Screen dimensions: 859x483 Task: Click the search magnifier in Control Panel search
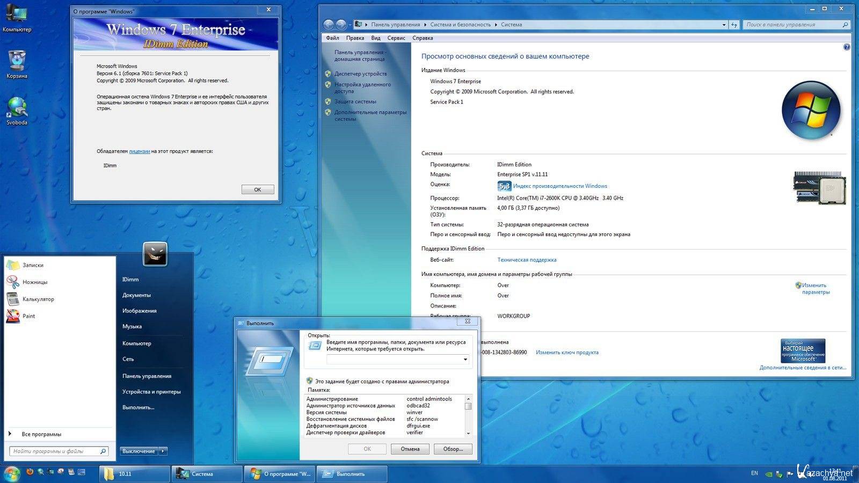point(845,25)
